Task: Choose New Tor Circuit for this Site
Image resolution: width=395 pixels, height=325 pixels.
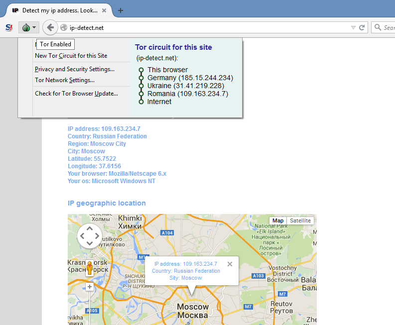Action: 71,56
